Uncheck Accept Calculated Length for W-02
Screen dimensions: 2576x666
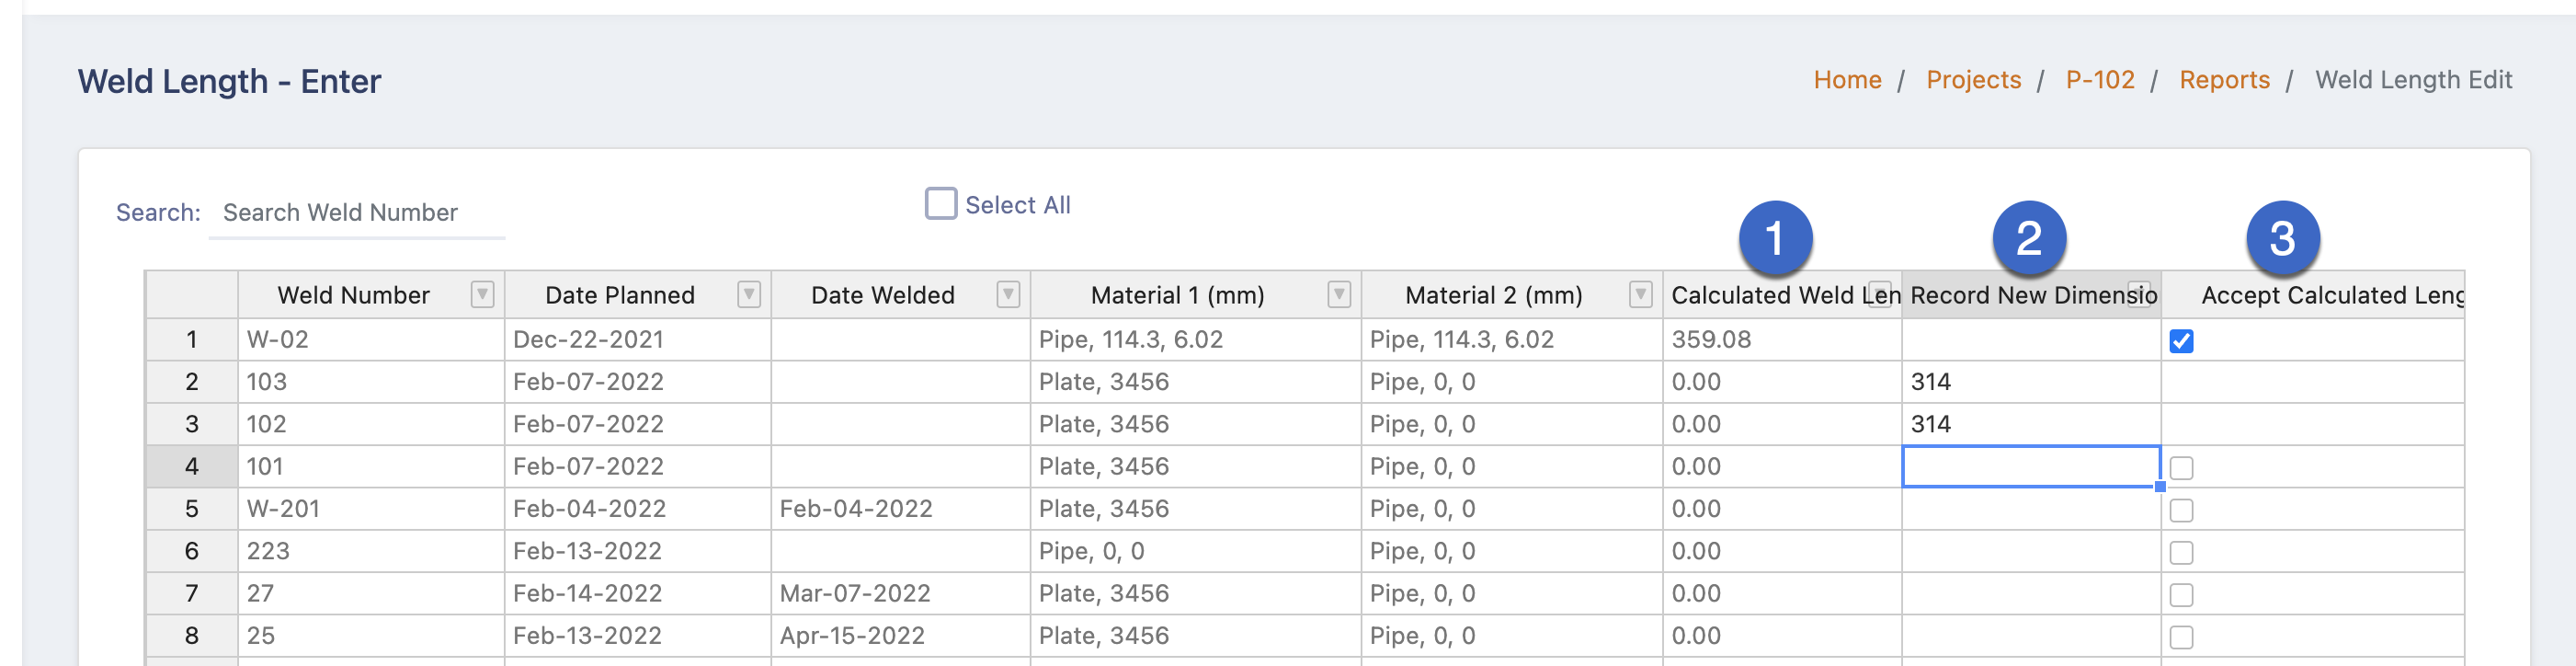2181,341
